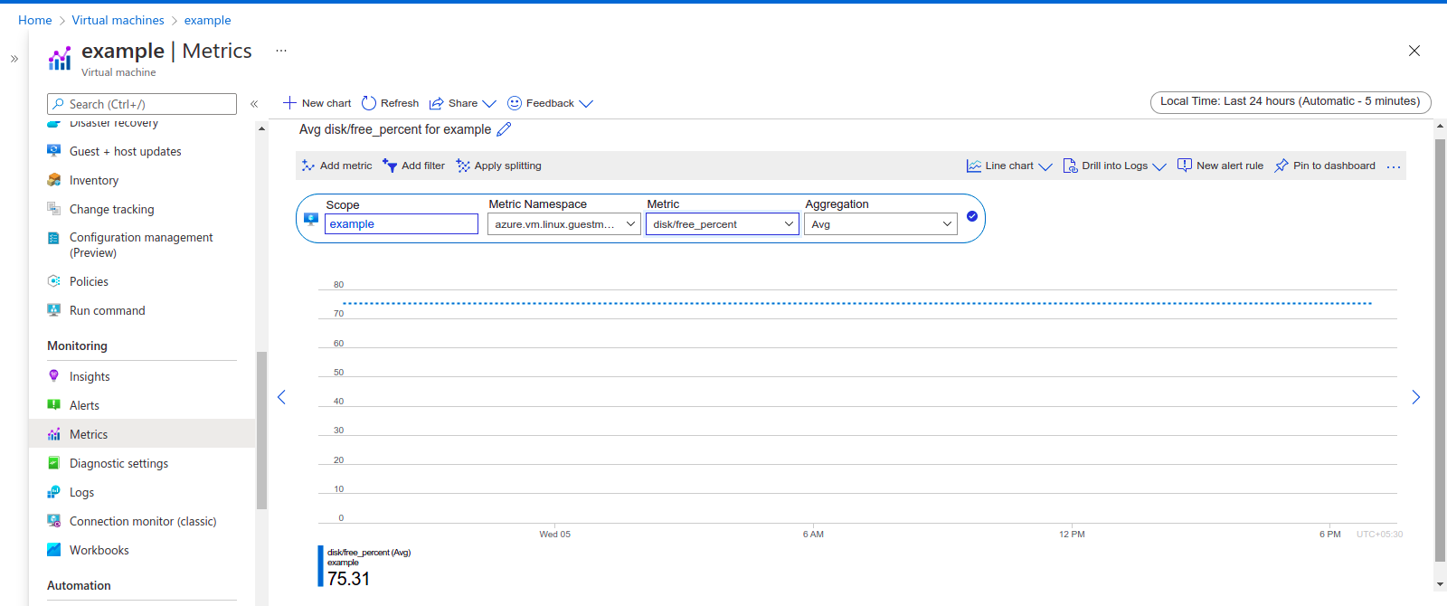This screenshot has width=1447, height=606.
Task: Click the Search (Ctrl+/) input field
Action: [142, 104]
